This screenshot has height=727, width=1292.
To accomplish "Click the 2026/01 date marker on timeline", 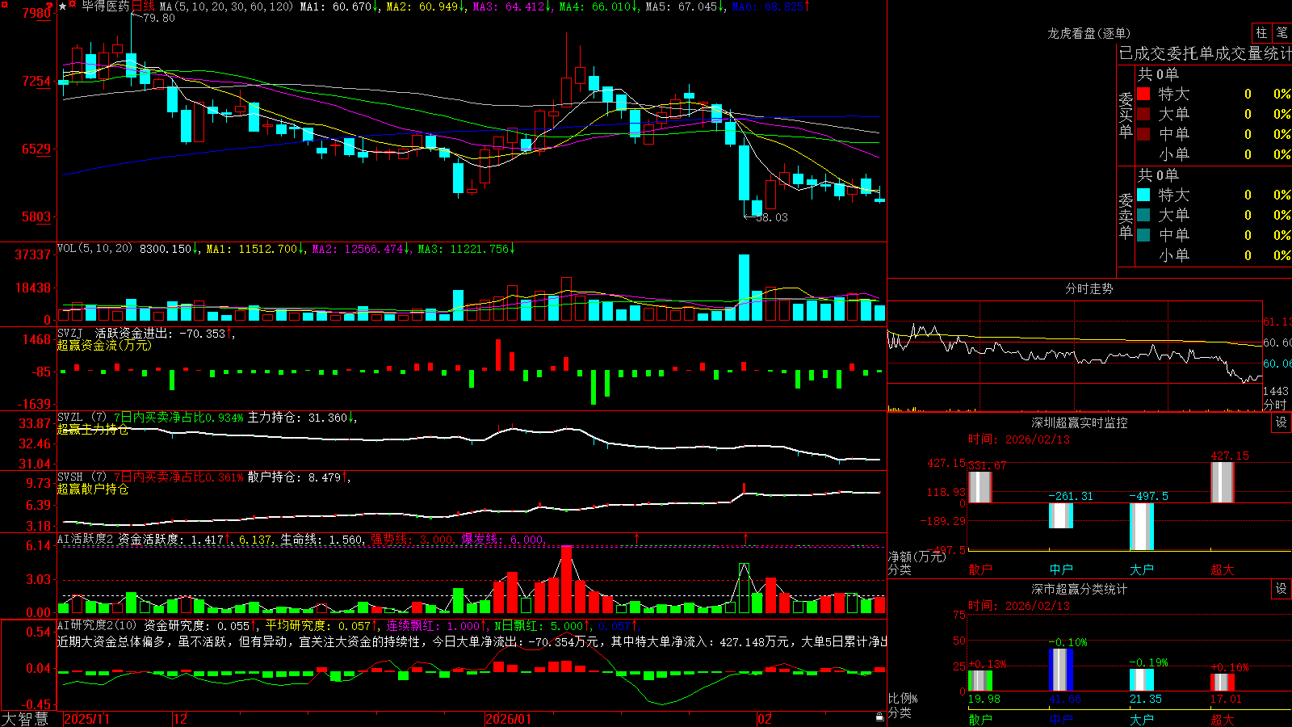I will (x=508, y=719).
